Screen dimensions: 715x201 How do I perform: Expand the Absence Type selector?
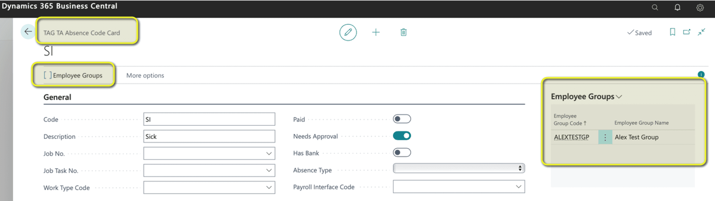click(x=458, y=168)
